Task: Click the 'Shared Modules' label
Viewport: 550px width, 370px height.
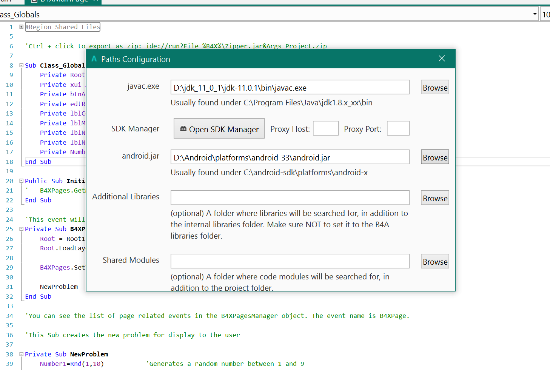Action: 131,260
